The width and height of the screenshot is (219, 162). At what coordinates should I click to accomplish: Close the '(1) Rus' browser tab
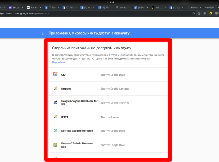(x=183, y=7)
